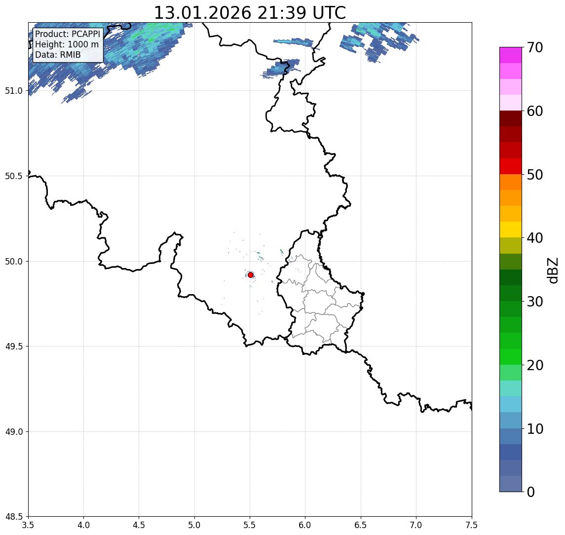Click the 3.5 longitude axis label
The image size is (565, 535).
(28, 525)
